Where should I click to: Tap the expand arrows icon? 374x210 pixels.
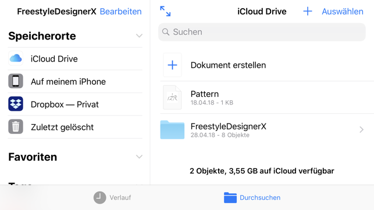165,11
